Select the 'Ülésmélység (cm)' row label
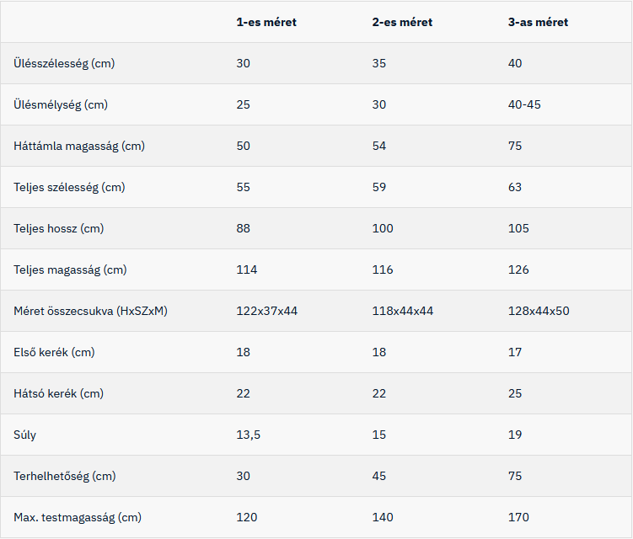 click(61, 105)
